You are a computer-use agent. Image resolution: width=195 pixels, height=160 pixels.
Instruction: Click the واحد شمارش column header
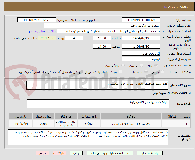pyautogui.click(x=89, y=117)
